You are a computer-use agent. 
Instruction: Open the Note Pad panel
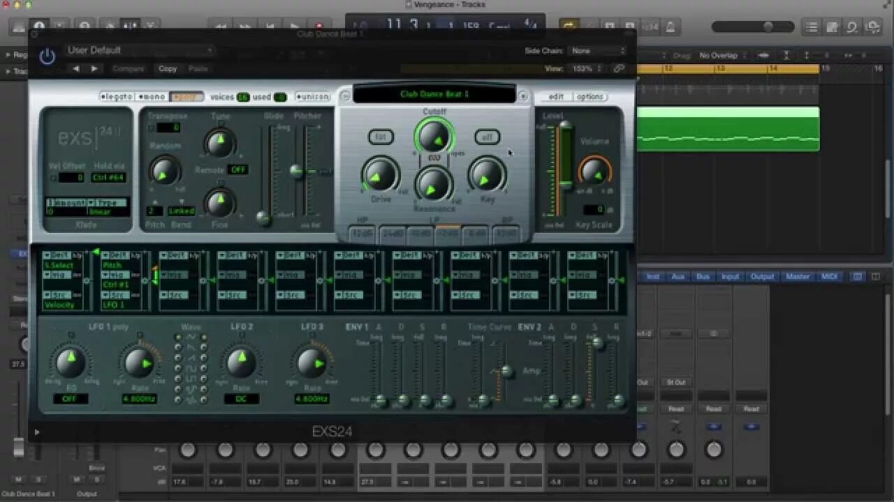(x=832, y=27)
